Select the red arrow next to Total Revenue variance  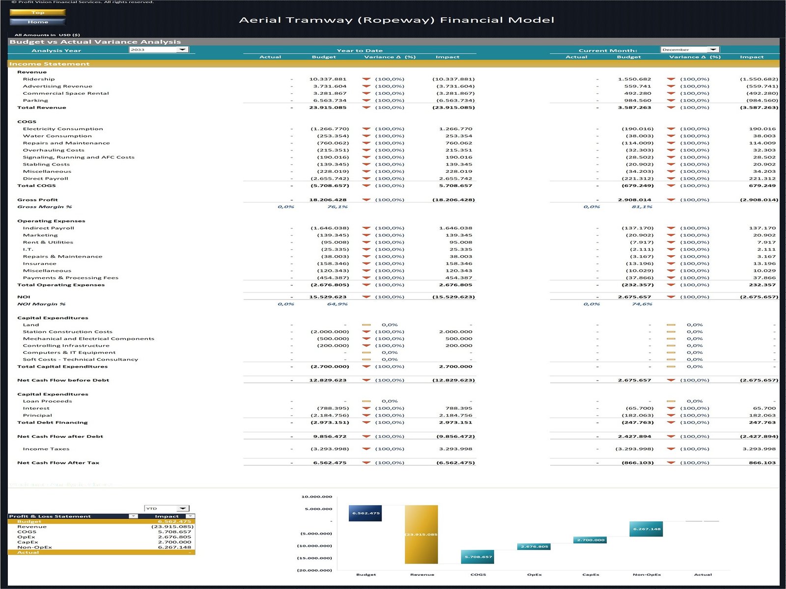pos(366,107)
